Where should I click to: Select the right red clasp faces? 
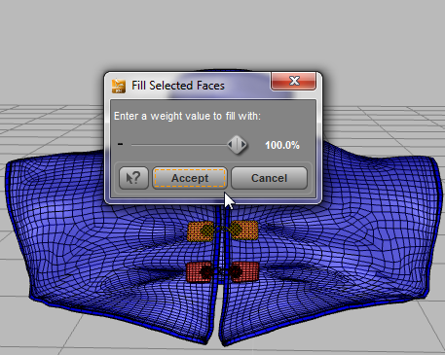coord(244,271)
